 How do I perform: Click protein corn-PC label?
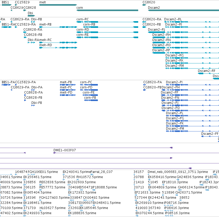86,82
